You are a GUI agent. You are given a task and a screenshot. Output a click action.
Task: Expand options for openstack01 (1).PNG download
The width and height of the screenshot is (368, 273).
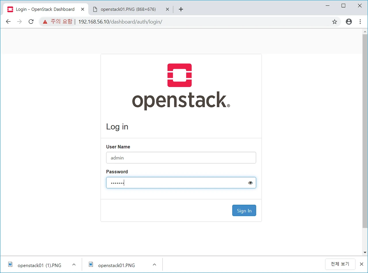(x=74, y=265)
